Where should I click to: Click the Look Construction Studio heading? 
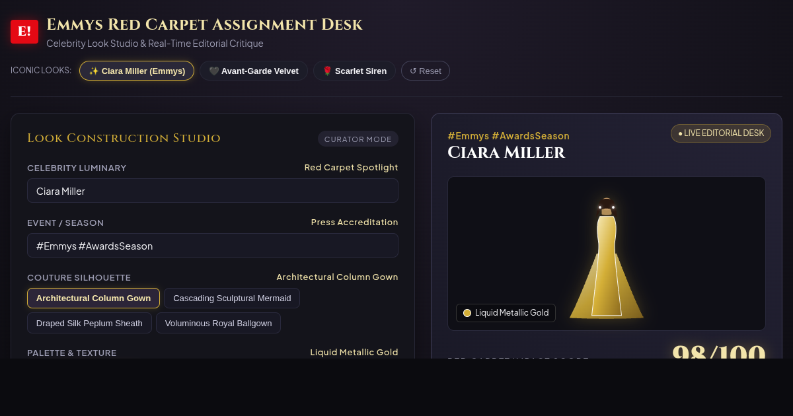click(x=124, y=138)
